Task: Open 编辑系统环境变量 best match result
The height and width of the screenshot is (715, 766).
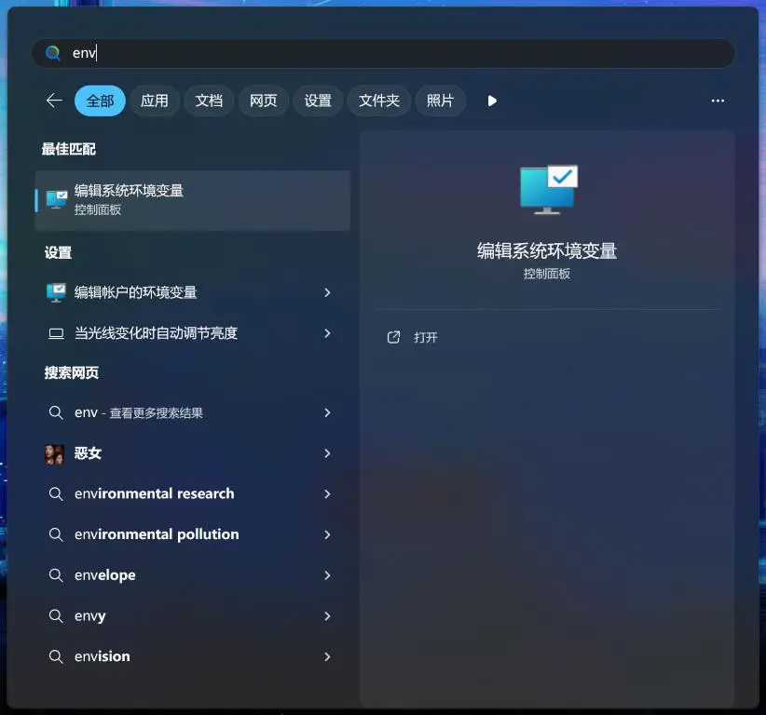Action: point(192,199)
